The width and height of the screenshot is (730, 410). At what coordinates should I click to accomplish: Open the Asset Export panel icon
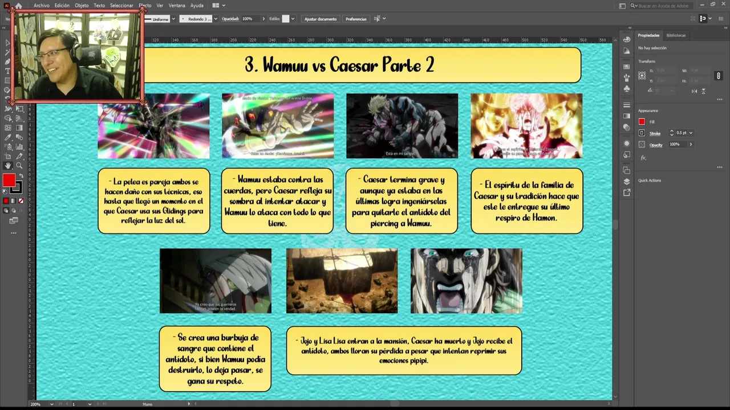(627, 192)
